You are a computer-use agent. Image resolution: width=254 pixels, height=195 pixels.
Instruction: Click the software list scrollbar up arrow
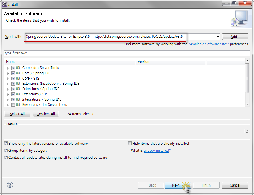pos(247,61)
